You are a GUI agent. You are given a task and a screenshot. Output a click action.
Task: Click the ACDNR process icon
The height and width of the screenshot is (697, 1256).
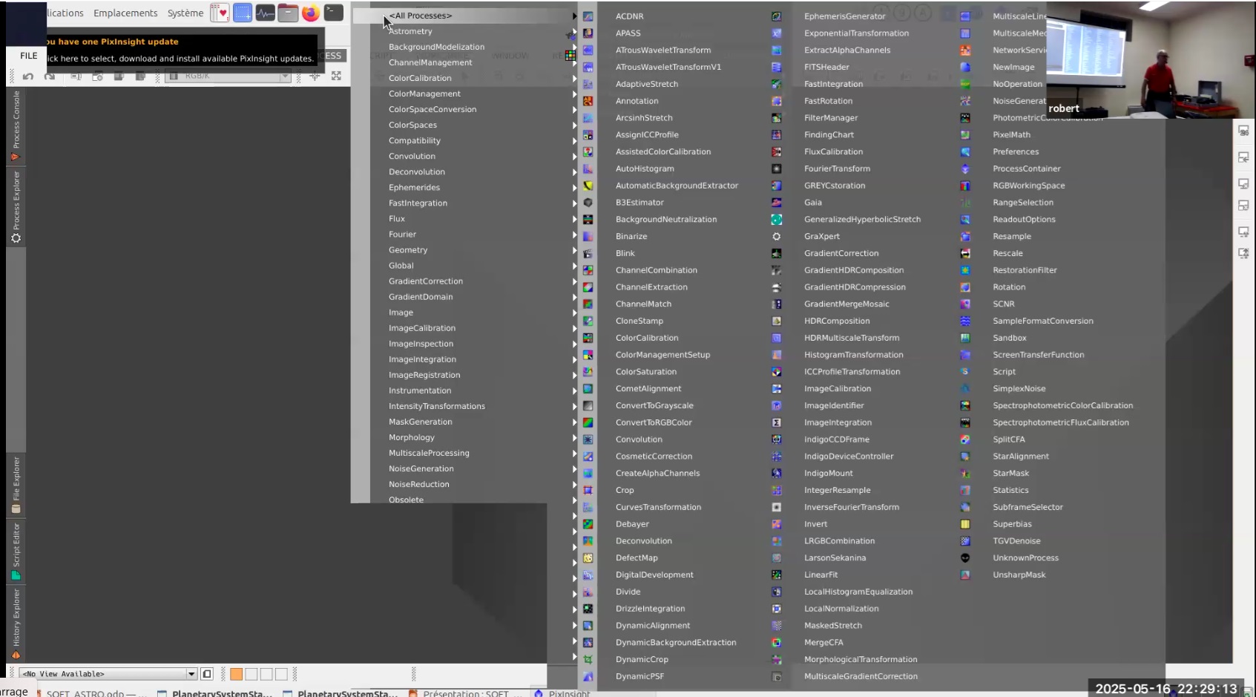point(588,16)
